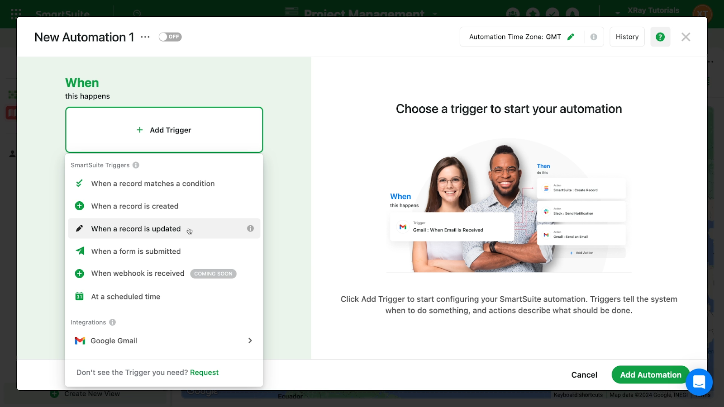This screenshot has height=407, width=724.
Task: Open the three-dot menu beside New Automation 1
Action: (145, 37)
